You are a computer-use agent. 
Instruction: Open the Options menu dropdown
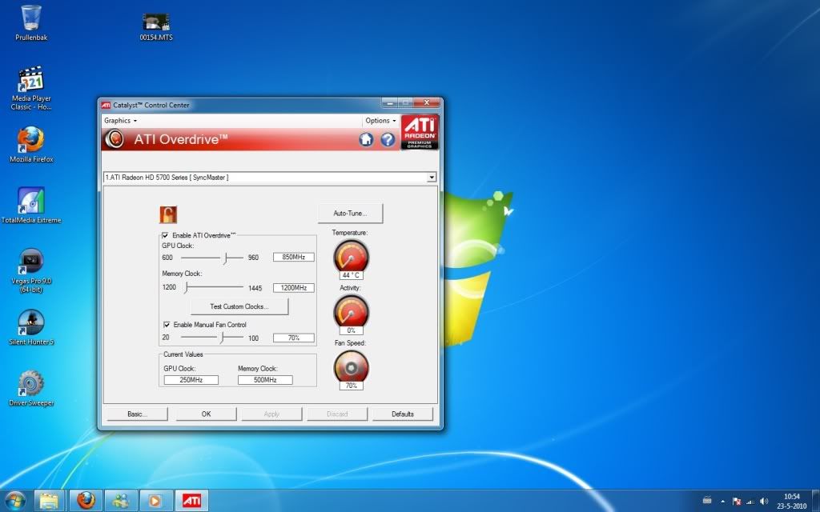click(380, 121)
